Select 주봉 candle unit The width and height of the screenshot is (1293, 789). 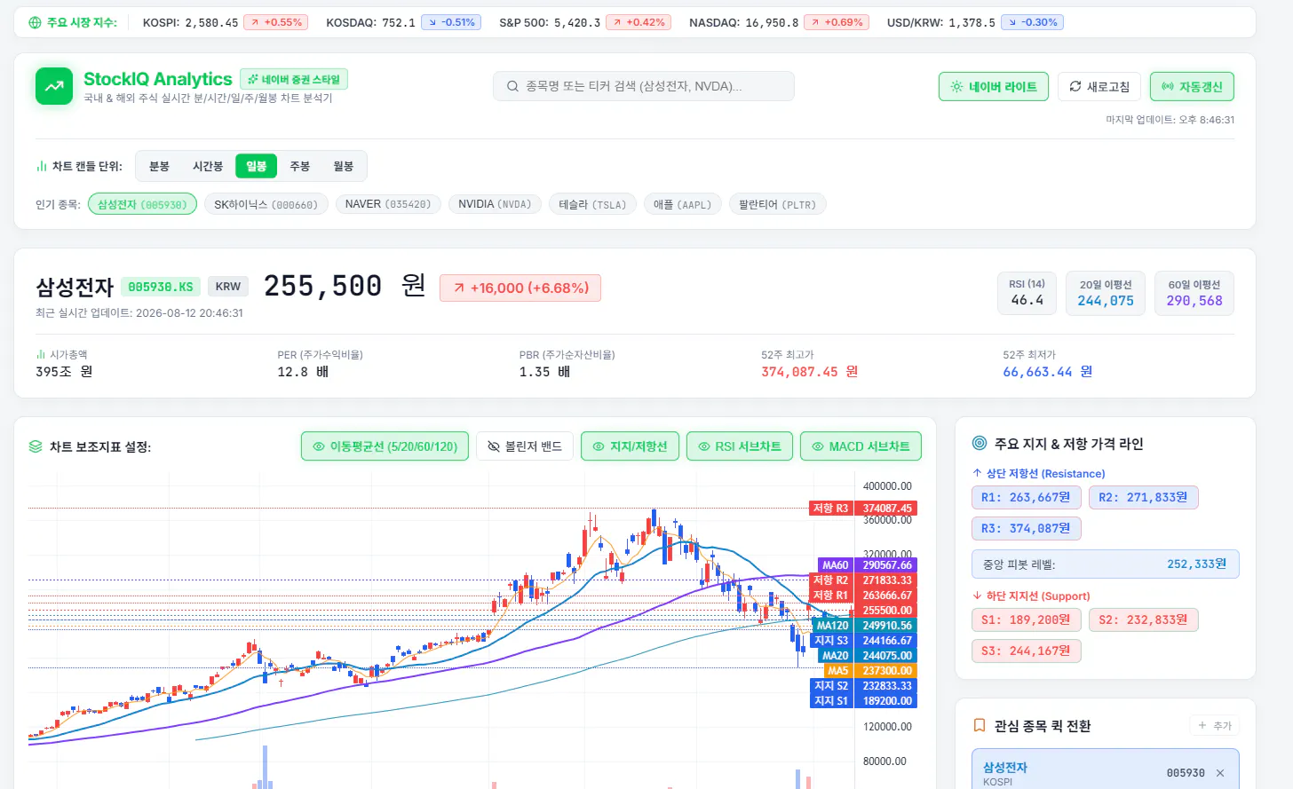click(x=300, y=166)
